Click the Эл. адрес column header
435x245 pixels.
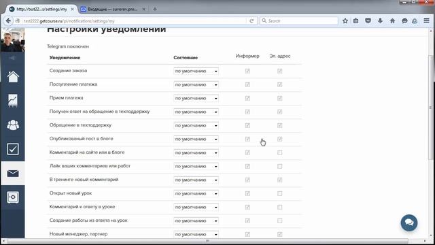279,56
